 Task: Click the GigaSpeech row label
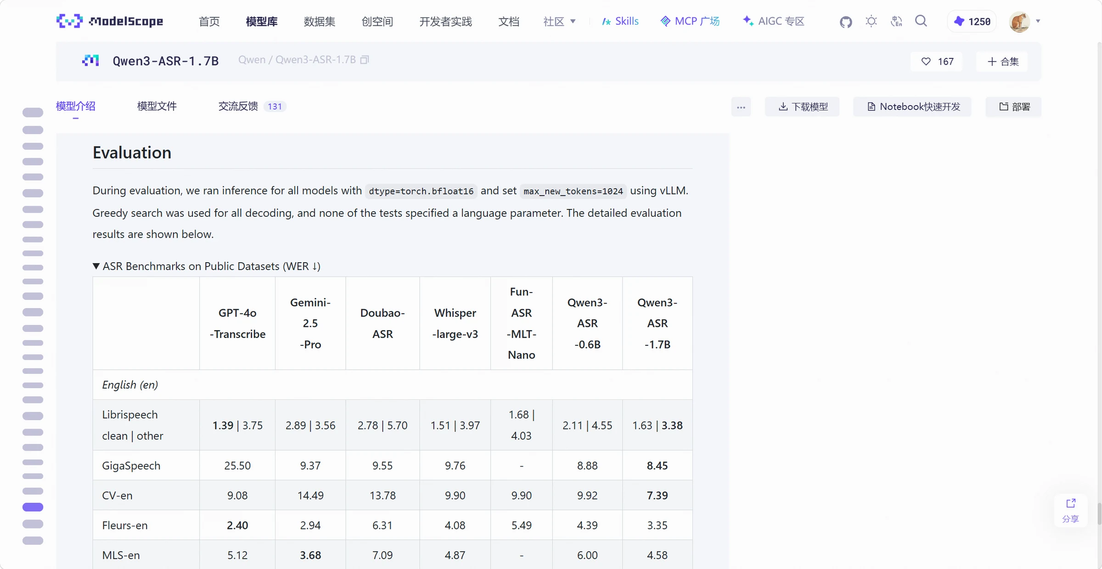[x=131, y=466]
